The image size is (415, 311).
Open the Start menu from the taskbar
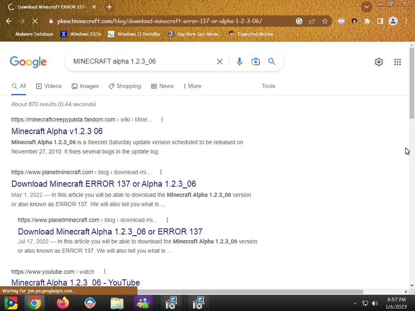tap(11, 303)
